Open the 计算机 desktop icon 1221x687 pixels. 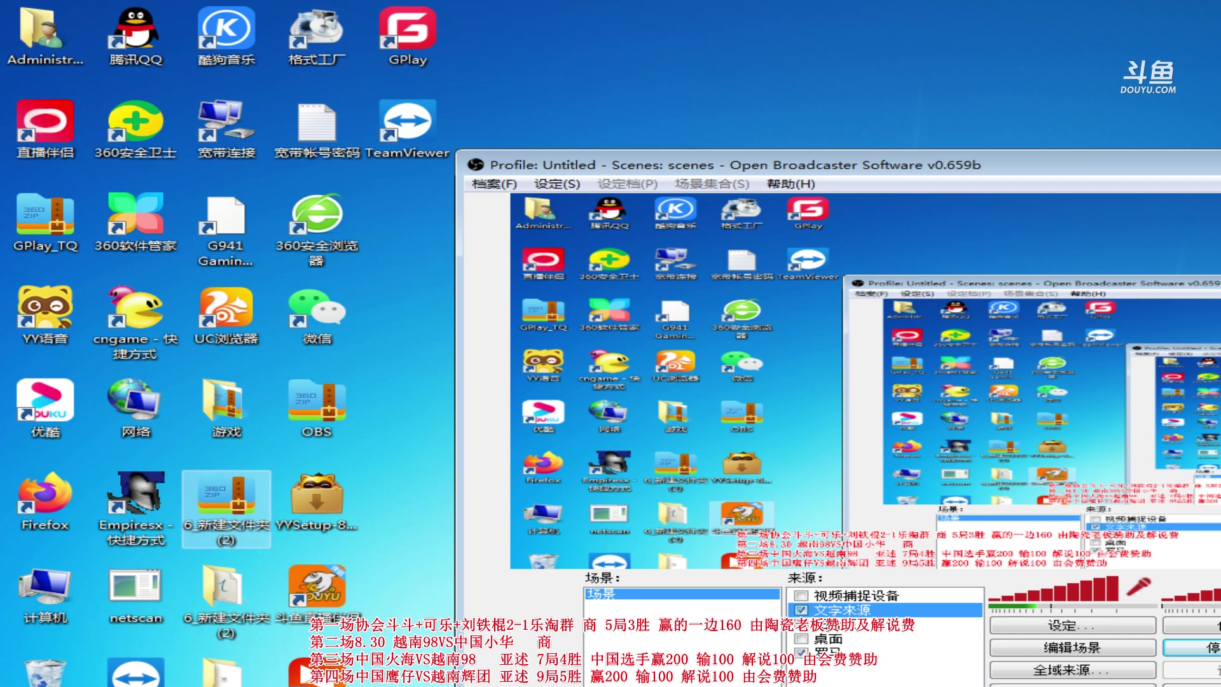(x=45, y=594)
